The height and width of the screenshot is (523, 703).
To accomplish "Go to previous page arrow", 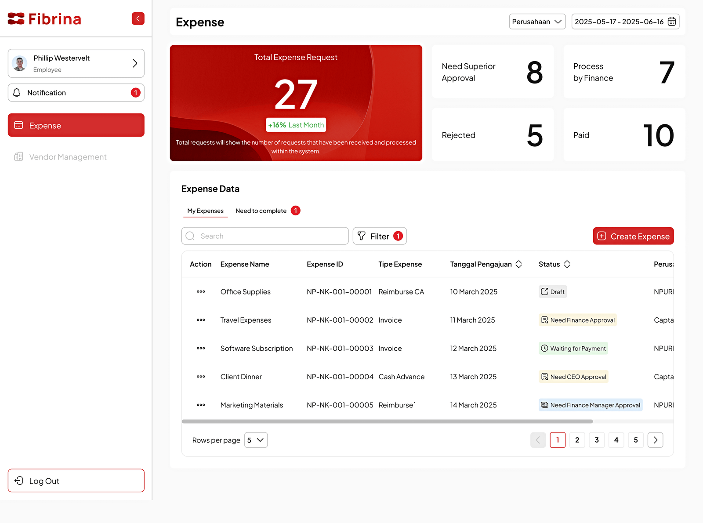I will [538, 440].
